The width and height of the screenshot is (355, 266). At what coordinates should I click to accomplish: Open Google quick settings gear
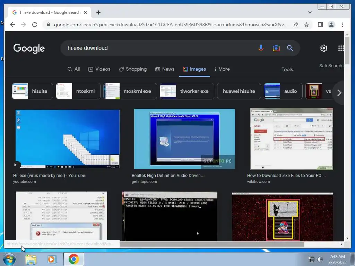point(323,48)
